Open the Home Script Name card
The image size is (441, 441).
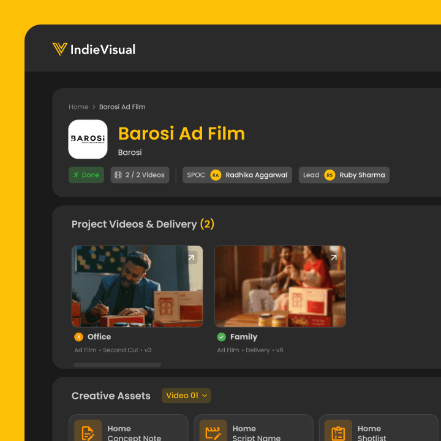tap(254, 428)
